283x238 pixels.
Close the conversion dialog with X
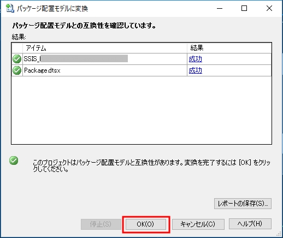tap(269, 8)
